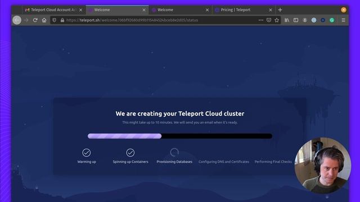Click the creating Teleport Cloud cluster heading
The width and height of the screenshot is (360, 202).
[x=180, y=113]
